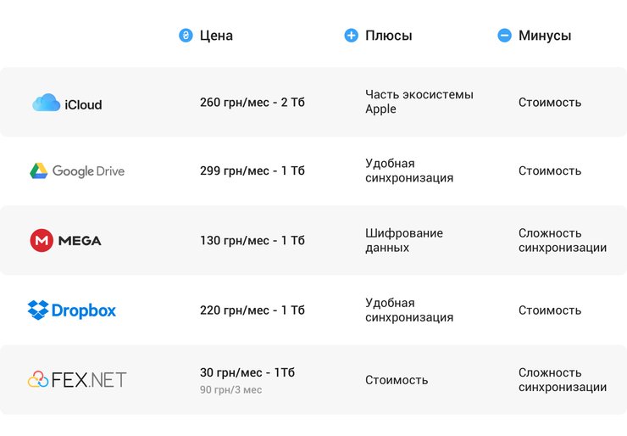The height and width of the screenshot is (436, 627).
Task: Click the iCloud cloud logo icon
Action: coord(46,103)
